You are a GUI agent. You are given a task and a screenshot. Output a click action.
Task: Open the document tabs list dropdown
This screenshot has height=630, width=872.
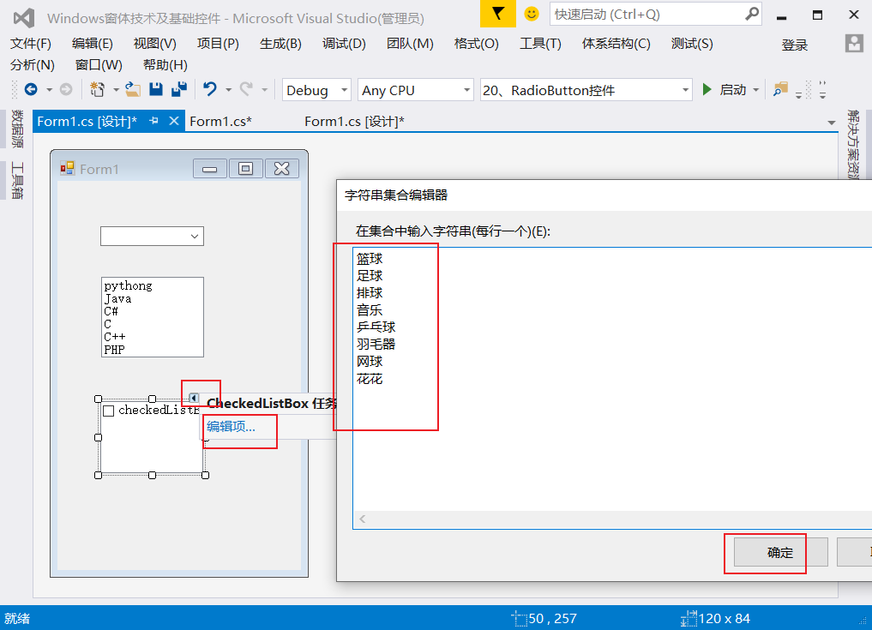tap(832, 123)
